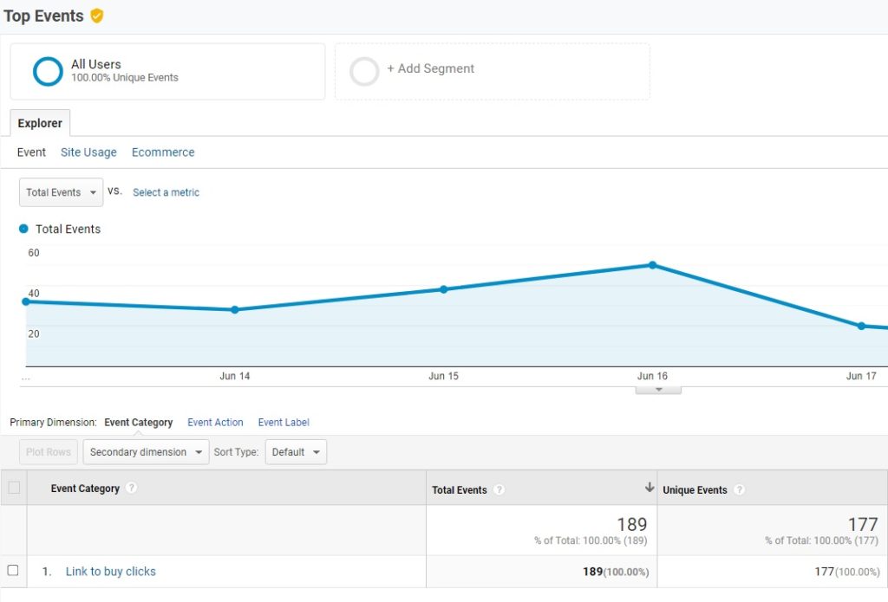Screen dimensions: 888x602
Task: Switch to the Site Usage tab
Action: pyautogui.click(x=88, y=152)
